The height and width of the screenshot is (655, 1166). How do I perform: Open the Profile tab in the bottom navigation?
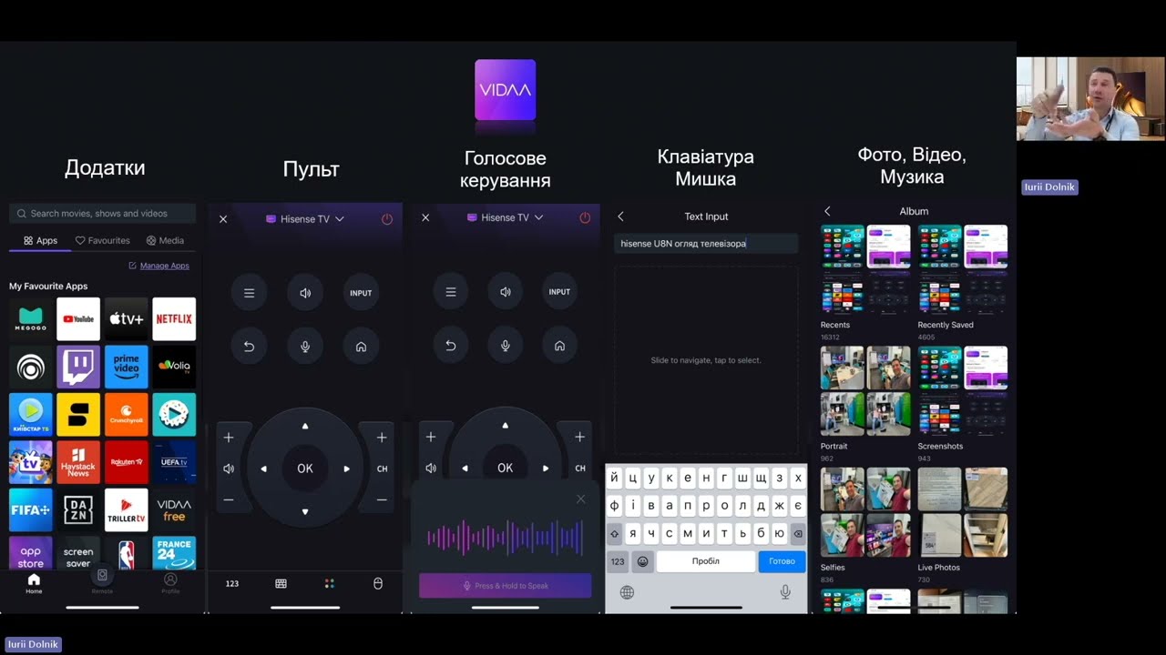[170, 583]
